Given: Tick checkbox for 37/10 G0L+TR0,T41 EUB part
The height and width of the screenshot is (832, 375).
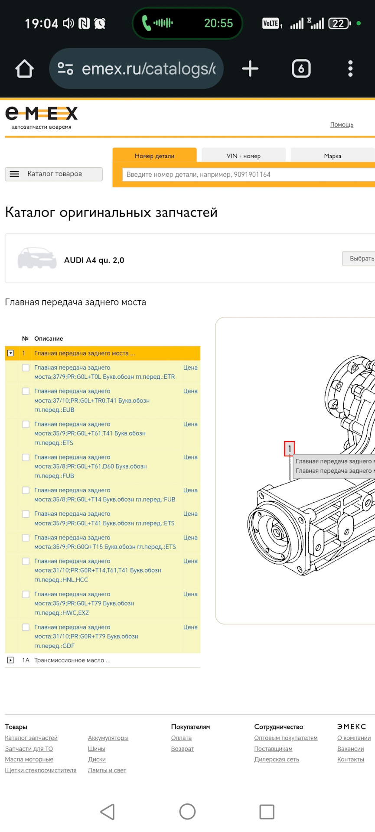Looking at the screenshot, I should click(26, 391).
